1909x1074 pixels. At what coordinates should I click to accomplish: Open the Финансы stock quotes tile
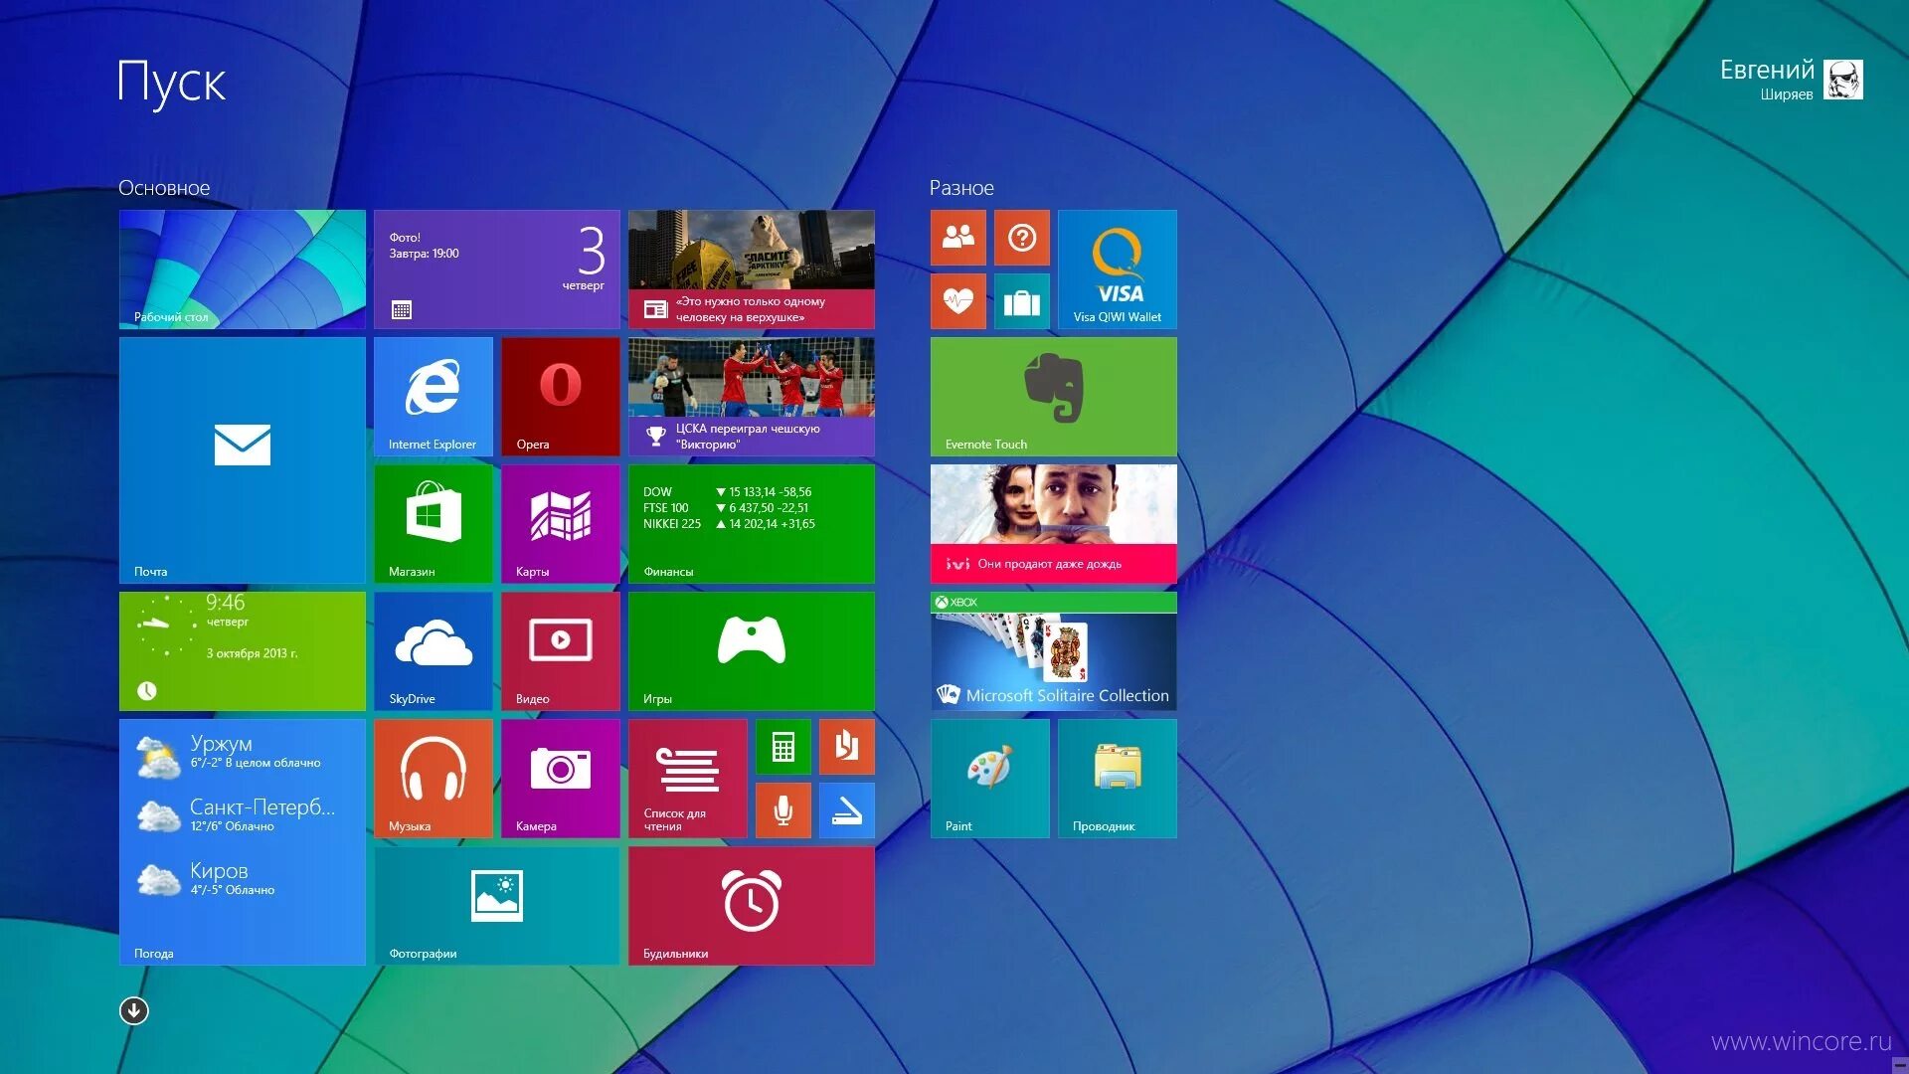coord(752,522)
